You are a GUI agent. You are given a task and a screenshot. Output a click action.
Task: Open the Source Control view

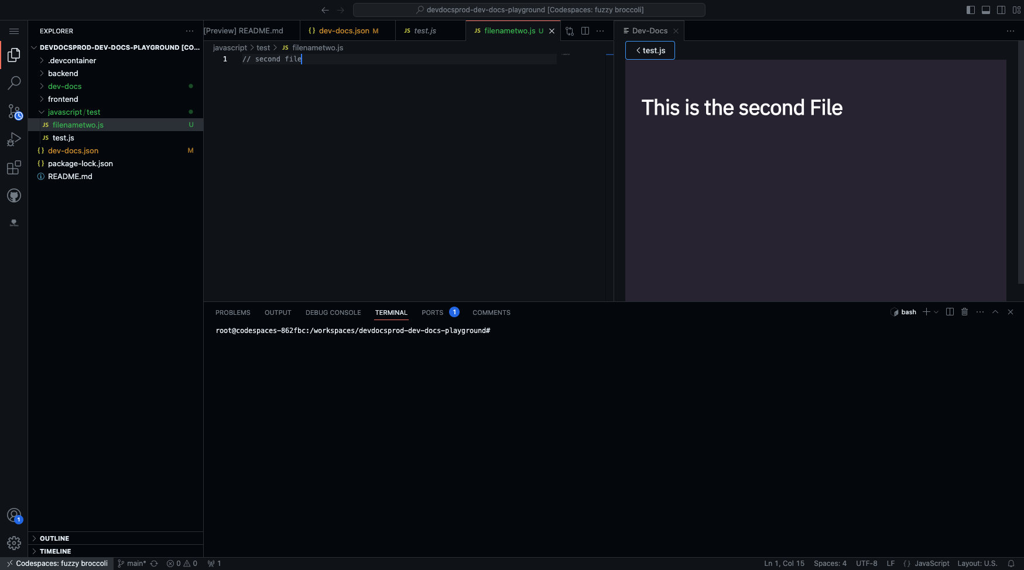[x=14, y=111]
